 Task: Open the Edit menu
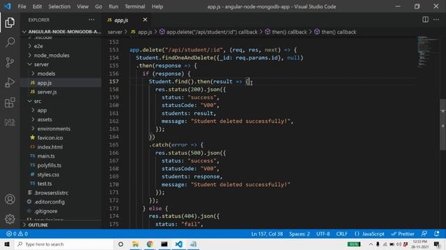pos(37,6)
